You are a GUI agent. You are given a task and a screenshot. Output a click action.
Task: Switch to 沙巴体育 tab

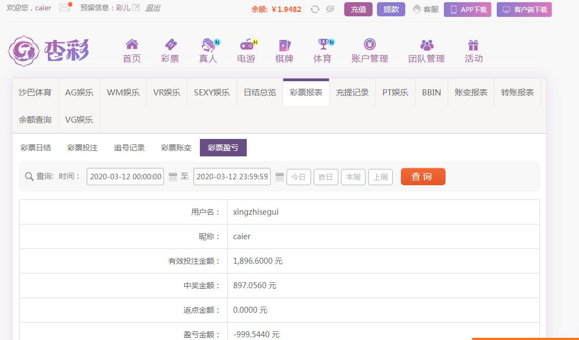[35, 93]
